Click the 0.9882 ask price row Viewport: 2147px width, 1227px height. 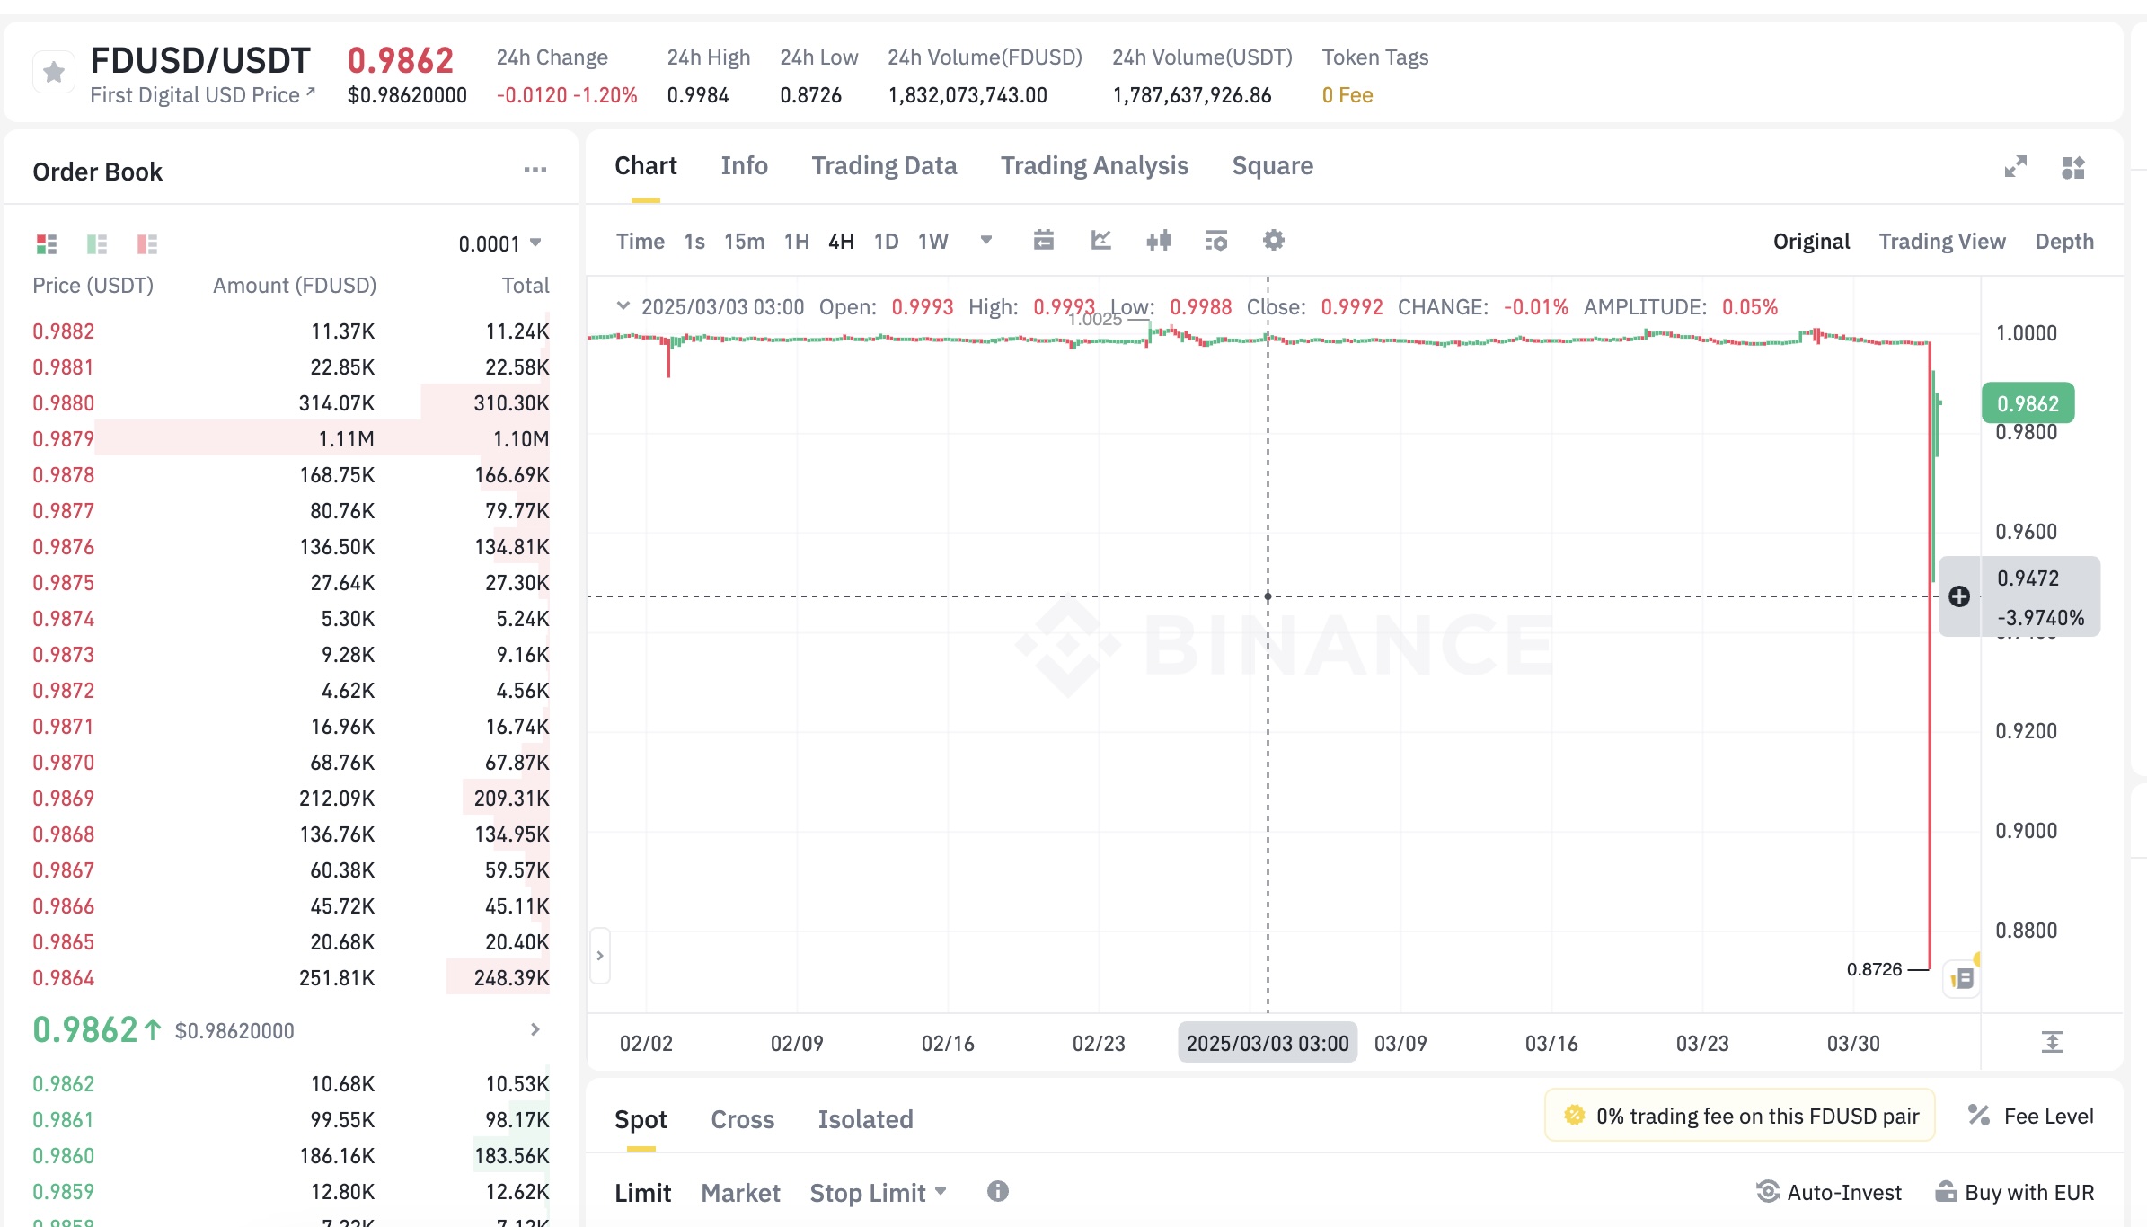(x=291, y=331)
